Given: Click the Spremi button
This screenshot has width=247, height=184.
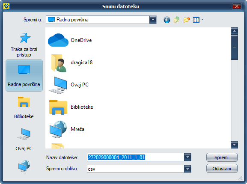Looking at the screenshot, I should [x=222, y=157].
